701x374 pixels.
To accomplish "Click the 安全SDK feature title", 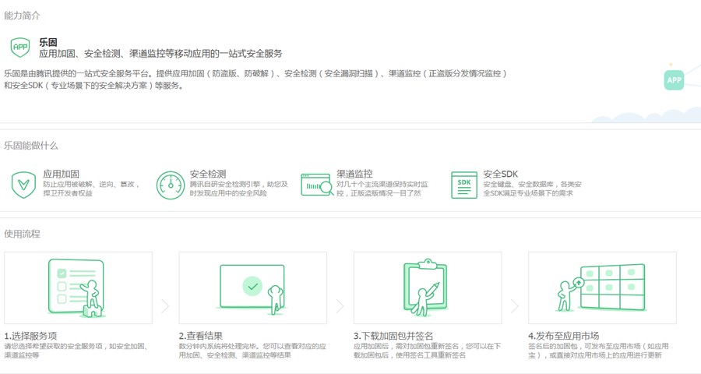I will coord(500,174).
